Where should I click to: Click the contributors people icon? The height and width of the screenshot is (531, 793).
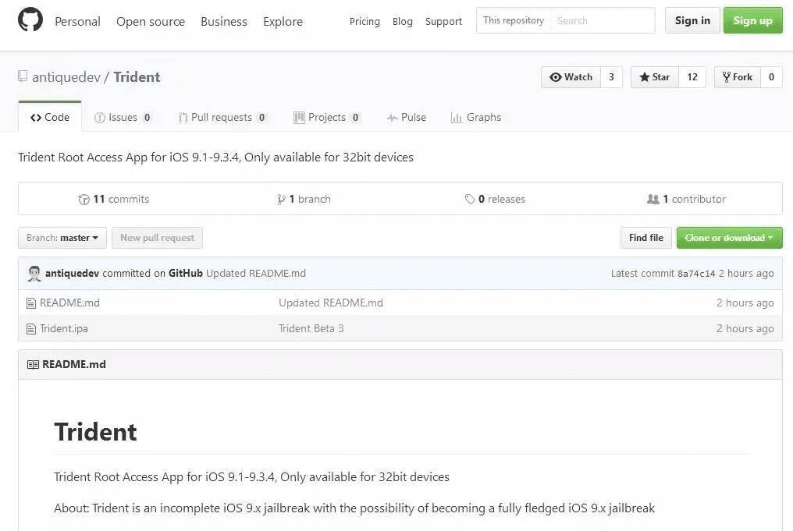coord(653,200)
